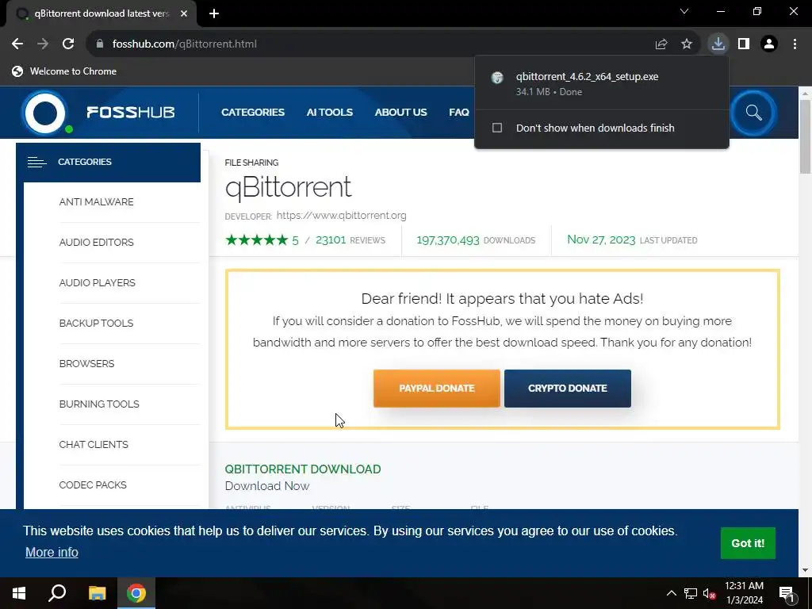812x609 pixels.
Task: Open the AI TOOLS nav item
Action: (x=329, y=113)
